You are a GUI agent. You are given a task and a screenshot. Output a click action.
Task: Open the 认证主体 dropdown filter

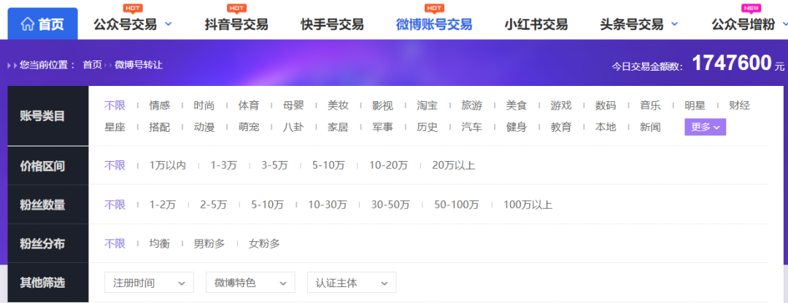coord(352,283)
